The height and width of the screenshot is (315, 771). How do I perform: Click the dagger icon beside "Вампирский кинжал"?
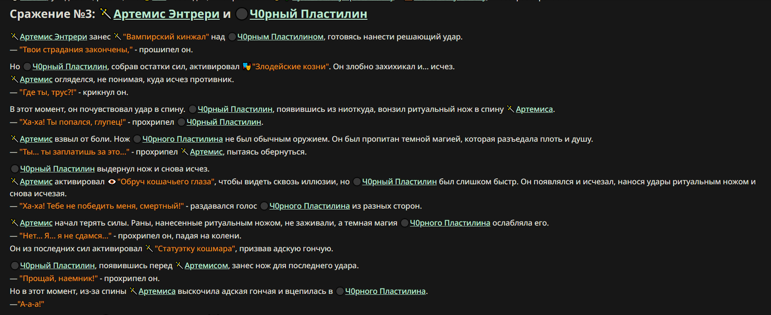[117, 37]
